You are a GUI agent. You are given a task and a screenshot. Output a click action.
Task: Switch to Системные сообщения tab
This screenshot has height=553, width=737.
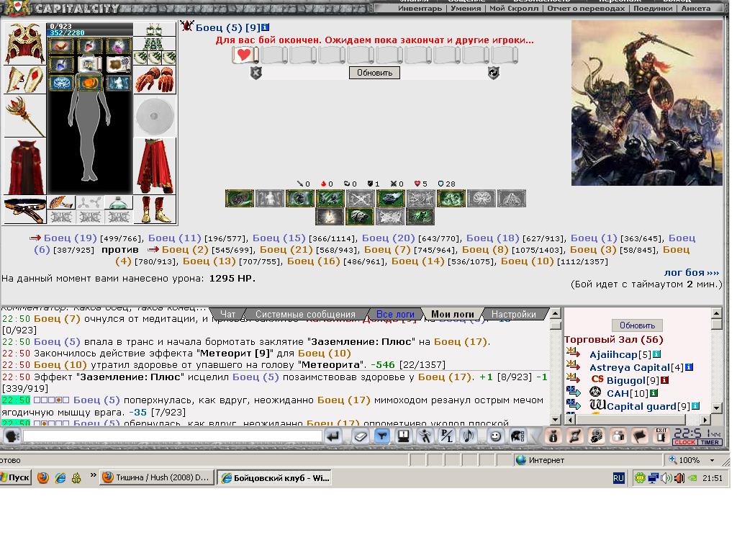point(305,314)
